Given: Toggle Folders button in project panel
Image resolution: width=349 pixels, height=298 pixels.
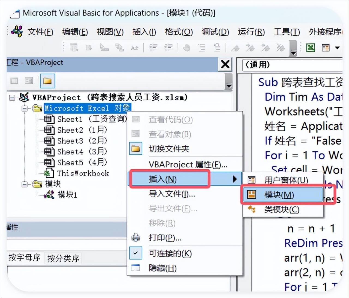Looking at the screenshot, I should coord(47,81).
